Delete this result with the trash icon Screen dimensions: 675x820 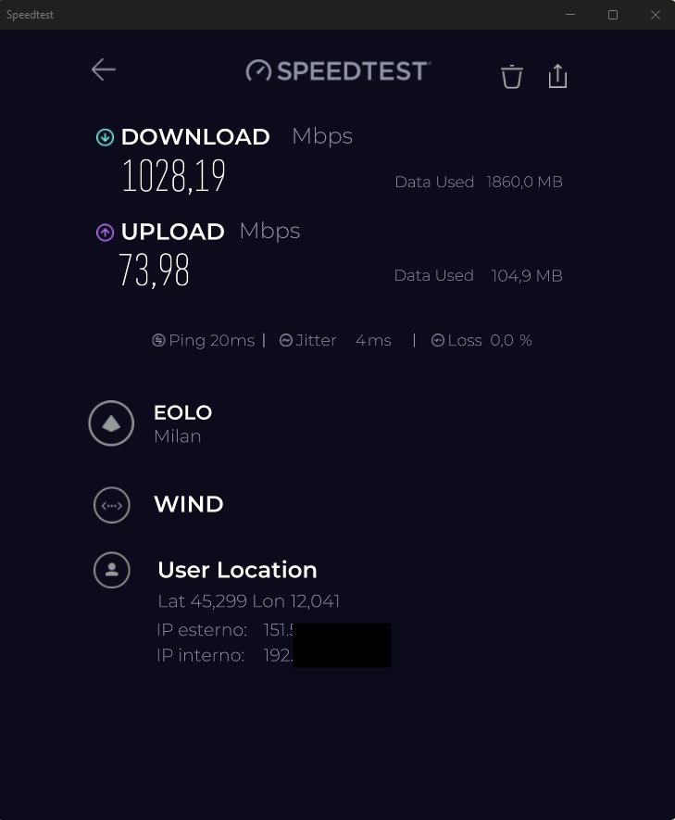point(511,76)
